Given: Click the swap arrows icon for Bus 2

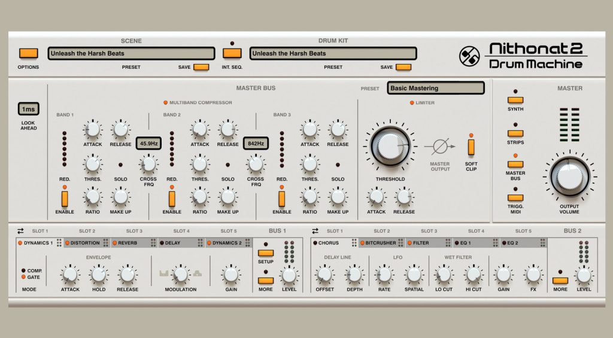Looking at the screenshot, I should (x=315, y=231).
